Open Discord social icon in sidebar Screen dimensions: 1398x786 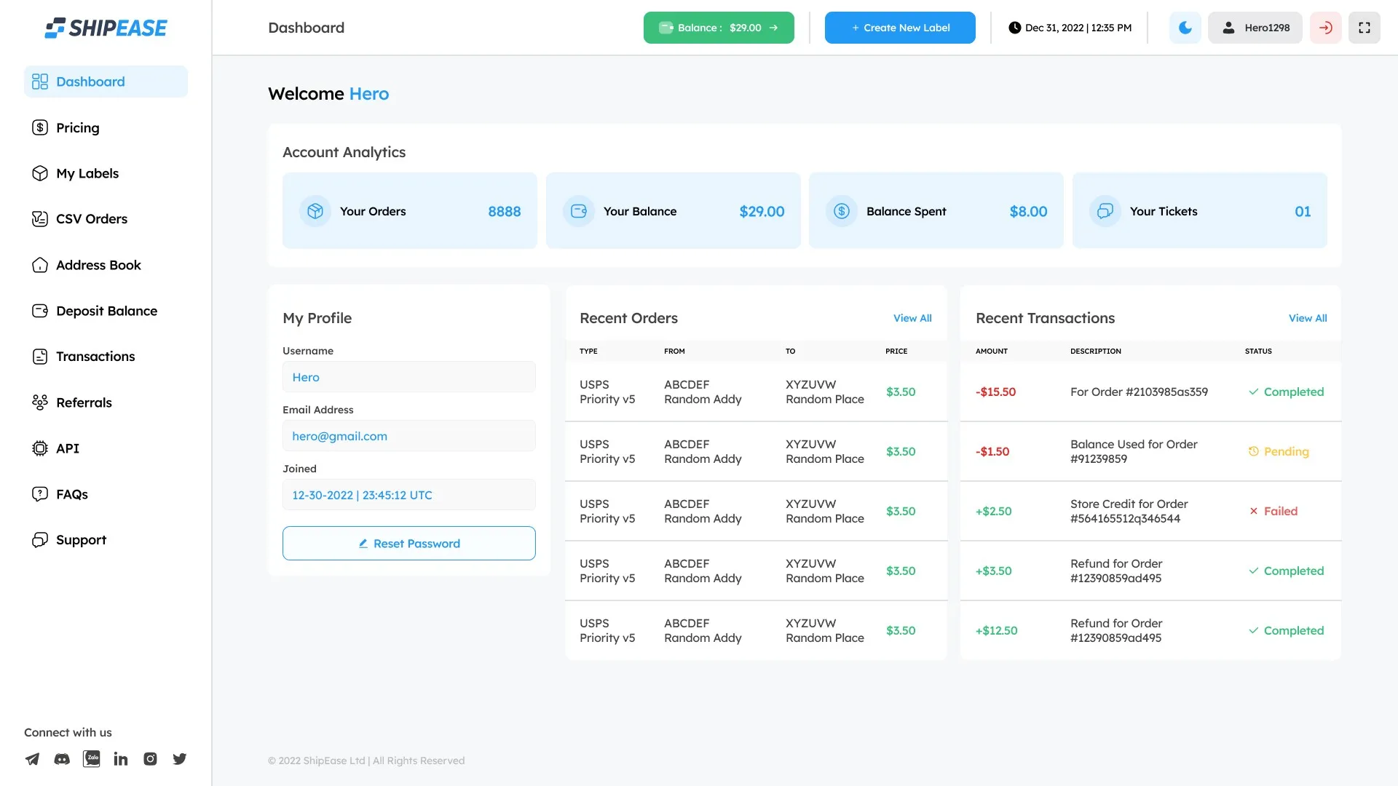pos(62,759)
